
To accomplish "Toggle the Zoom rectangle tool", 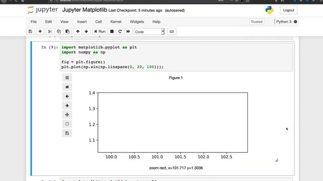I will point(67,124).
